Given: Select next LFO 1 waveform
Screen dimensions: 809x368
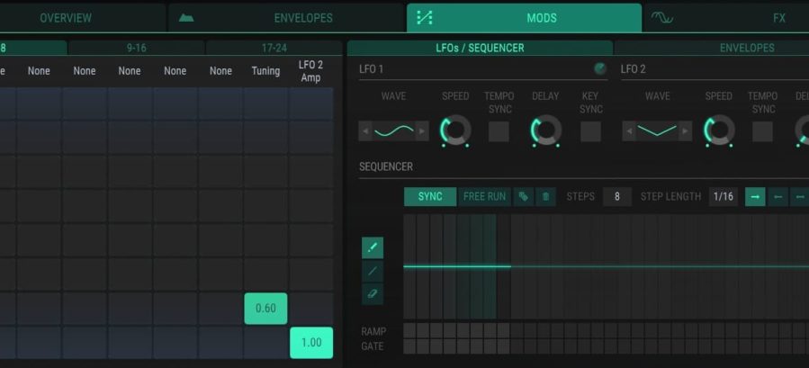Looking at the screenshot, I should 422,131.
